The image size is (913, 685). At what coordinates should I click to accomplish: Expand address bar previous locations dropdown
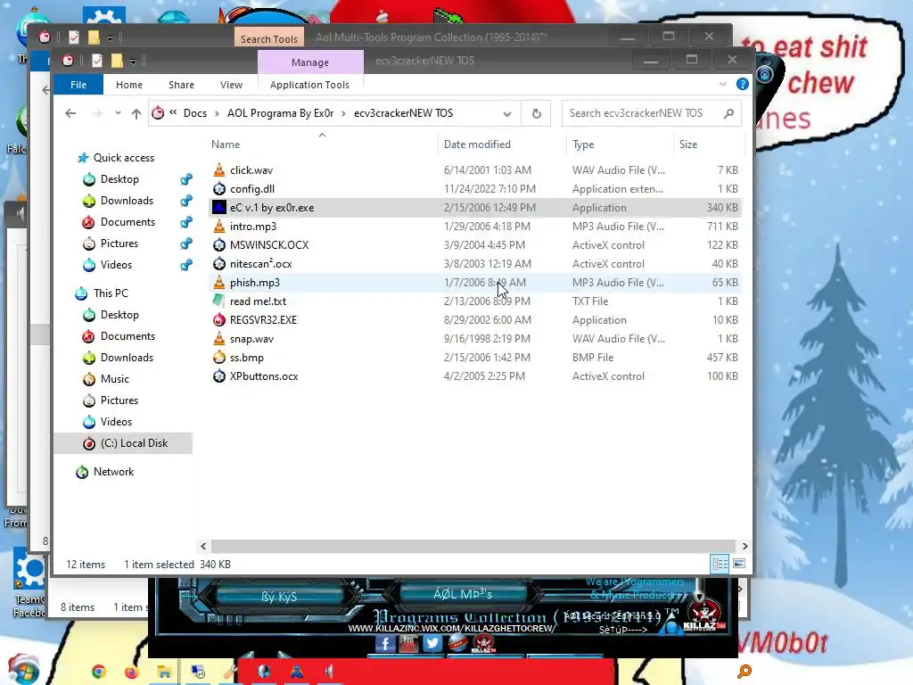click(x=507, y=114)
